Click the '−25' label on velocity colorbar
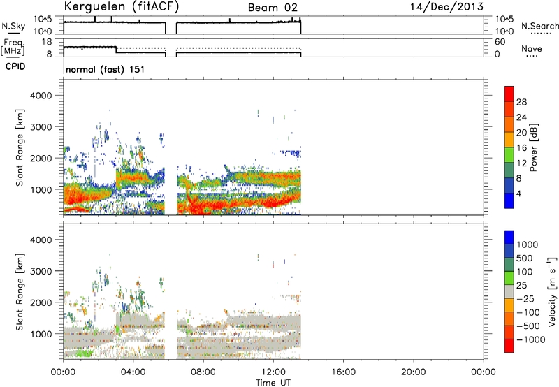Image resolution: width=559 pixels, height=387 pixels. (x=525, y=299)
